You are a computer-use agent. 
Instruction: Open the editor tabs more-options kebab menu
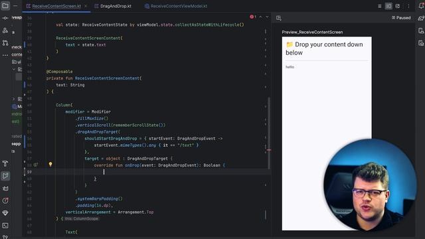408,6
